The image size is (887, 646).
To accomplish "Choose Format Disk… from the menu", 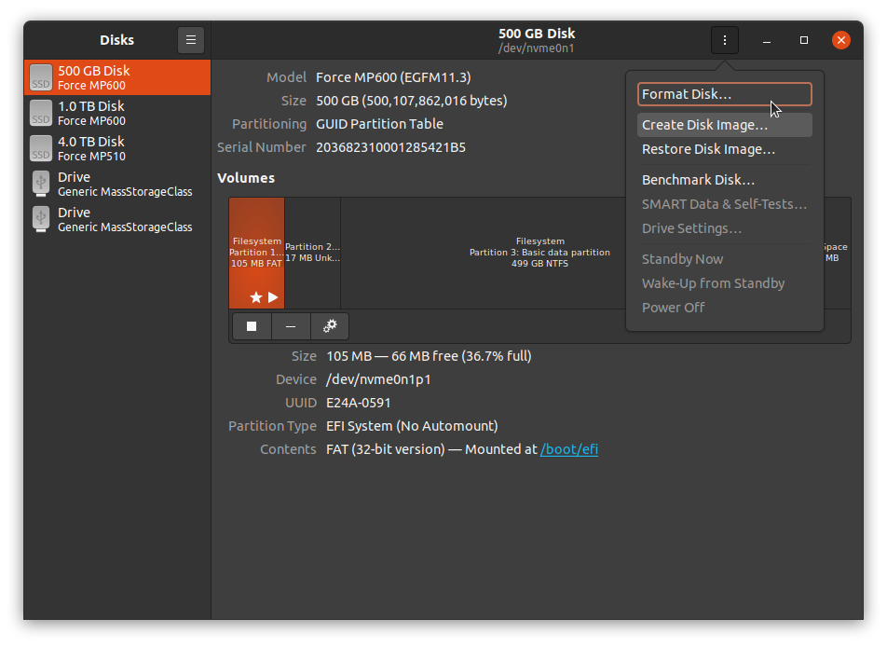I will click(x=724, y=94).
